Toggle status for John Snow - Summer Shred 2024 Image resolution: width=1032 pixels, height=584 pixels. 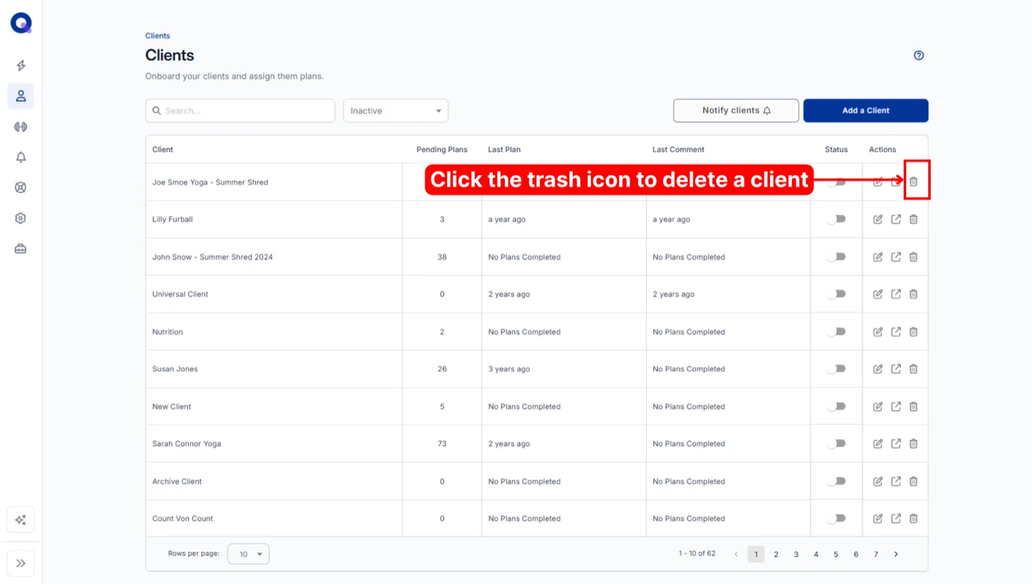click(x=837, y=257)
